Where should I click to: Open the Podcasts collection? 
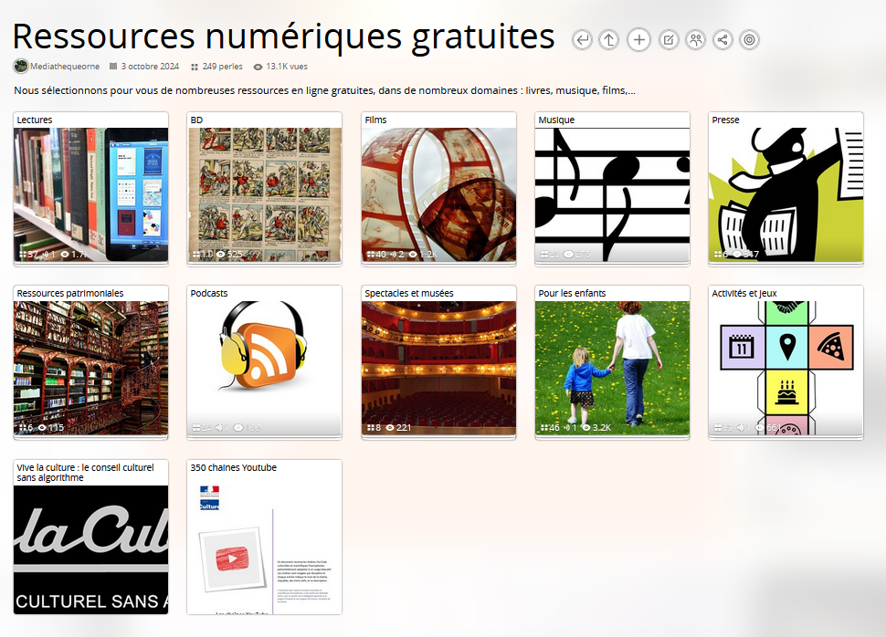264,360
